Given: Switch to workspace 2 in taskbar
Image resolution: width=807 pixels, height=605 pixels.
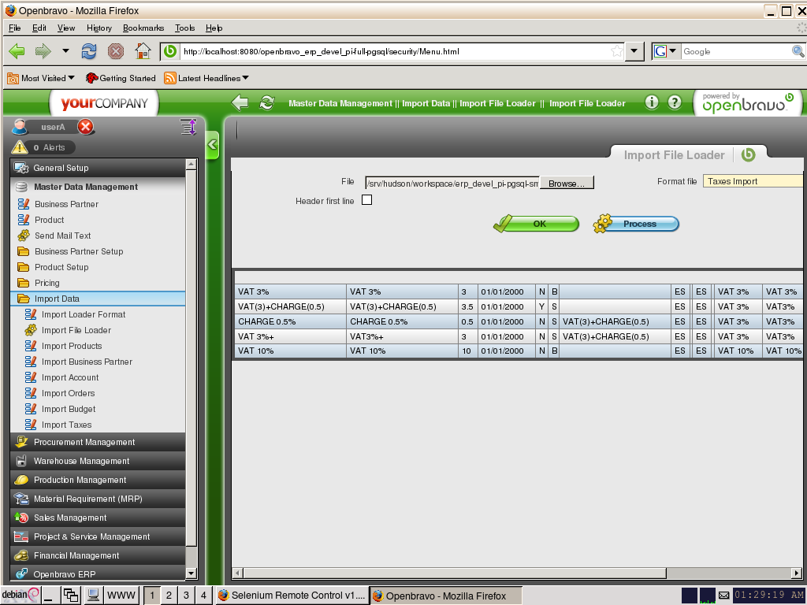Looking at the screenshot, I should [169, 596].
